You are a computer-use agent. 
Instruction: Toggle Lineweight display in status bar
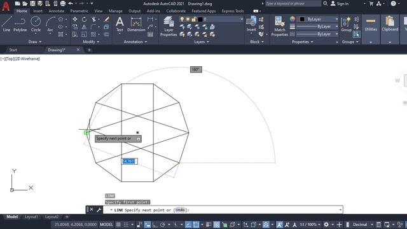click(x=209, y=225)
